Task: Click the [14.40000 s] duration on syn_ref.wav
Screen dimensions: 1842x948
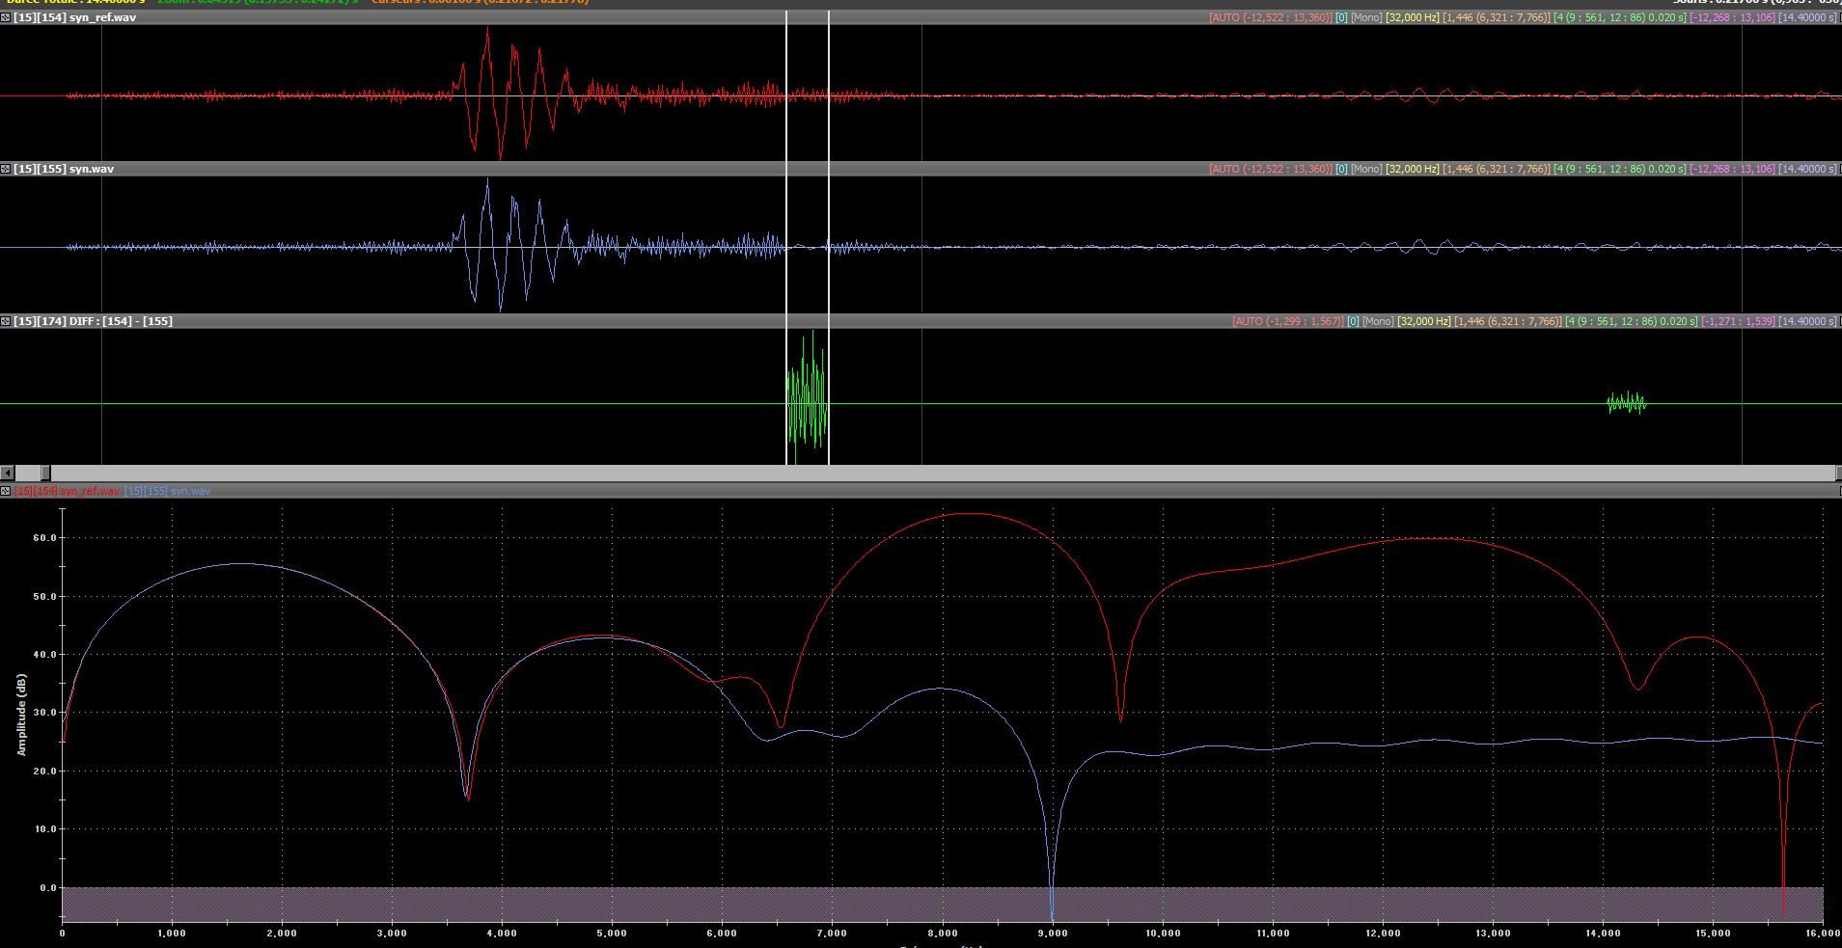Action: coord(1807,17)
